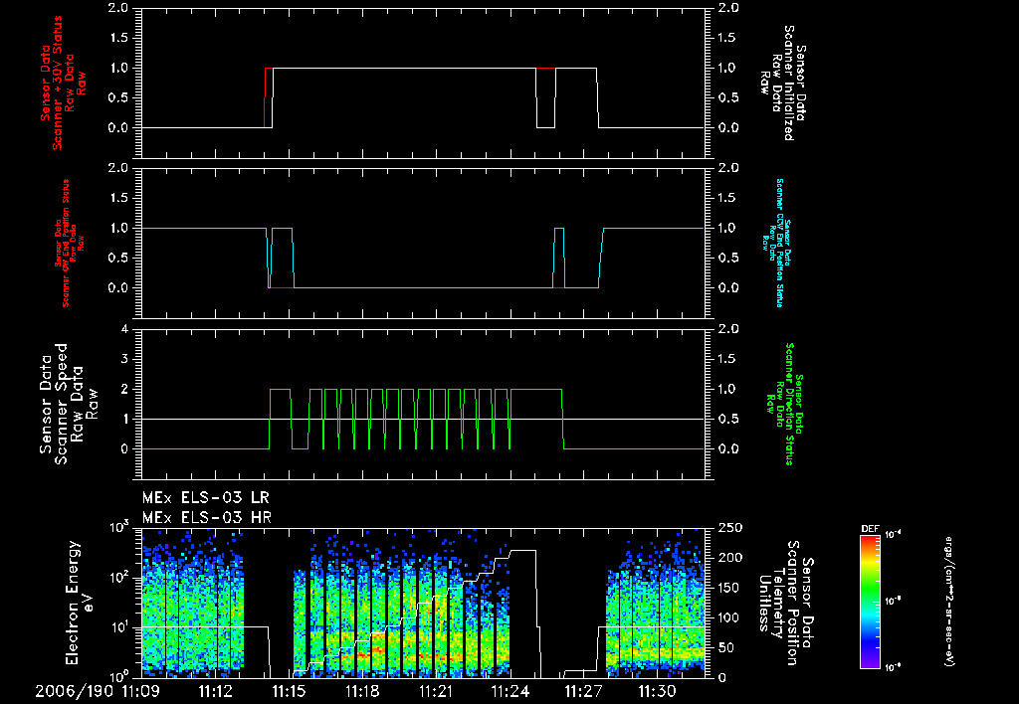Select the "MEx ELS-03 LR" label
Viewport: 1019px width, 704px height.
click(205, 498)
